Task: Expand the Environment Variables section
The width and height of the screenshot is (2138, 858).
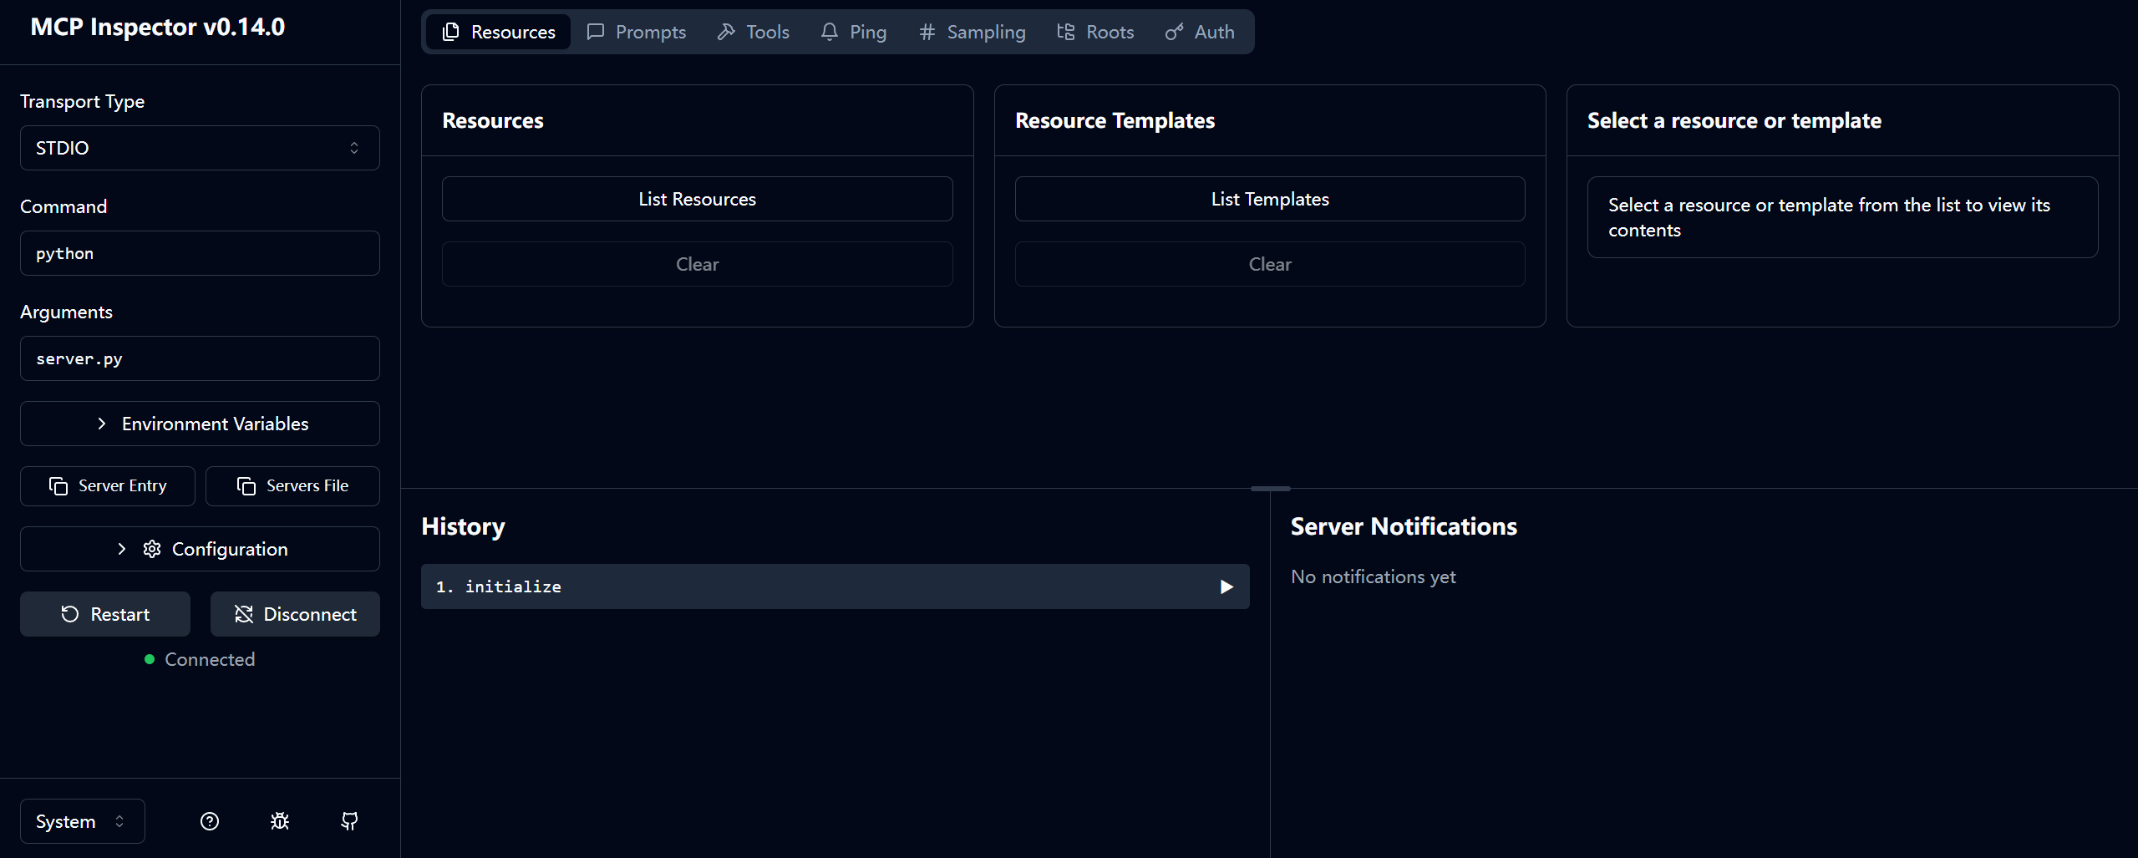Action: tap(200, 424)
